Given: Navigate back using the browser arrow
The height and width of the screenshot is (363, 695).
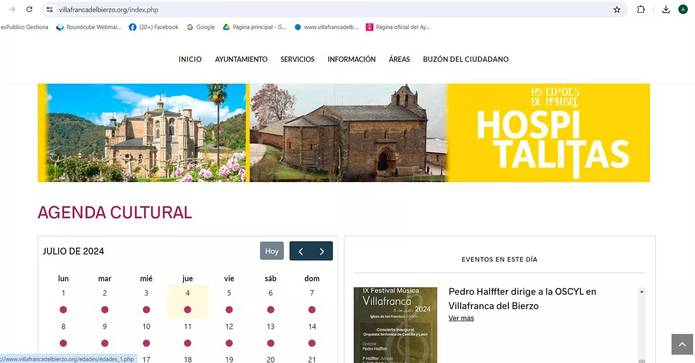Looking at the screenshot, I should coord(12,9).
